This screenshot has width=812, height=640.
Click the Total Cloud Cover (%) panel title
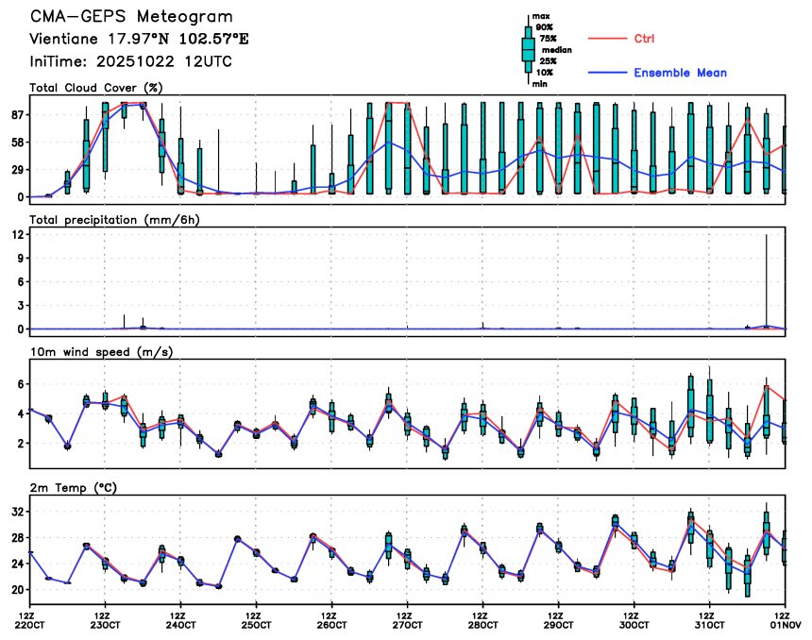(95, 88)
